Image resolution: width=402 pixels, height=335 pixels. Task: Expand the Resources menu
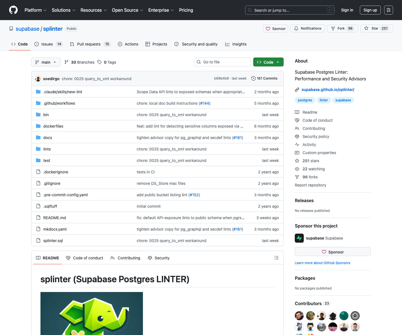click(94, 10)
